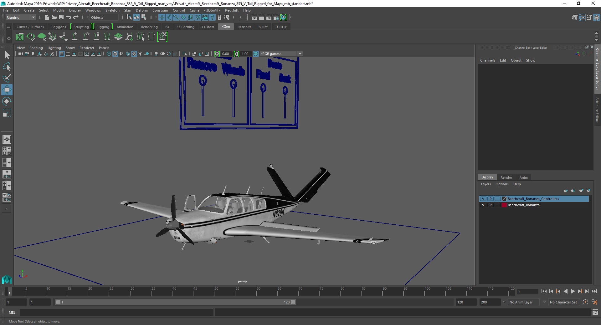Undo the last action with the undo arrow
601x325 pixels.
click(x=69, y=17)
